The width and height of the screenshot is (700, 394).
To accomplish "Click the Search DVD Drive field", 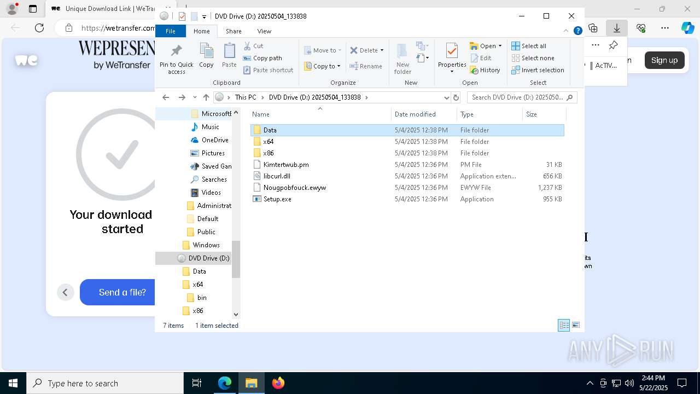I will pos(522,97).
